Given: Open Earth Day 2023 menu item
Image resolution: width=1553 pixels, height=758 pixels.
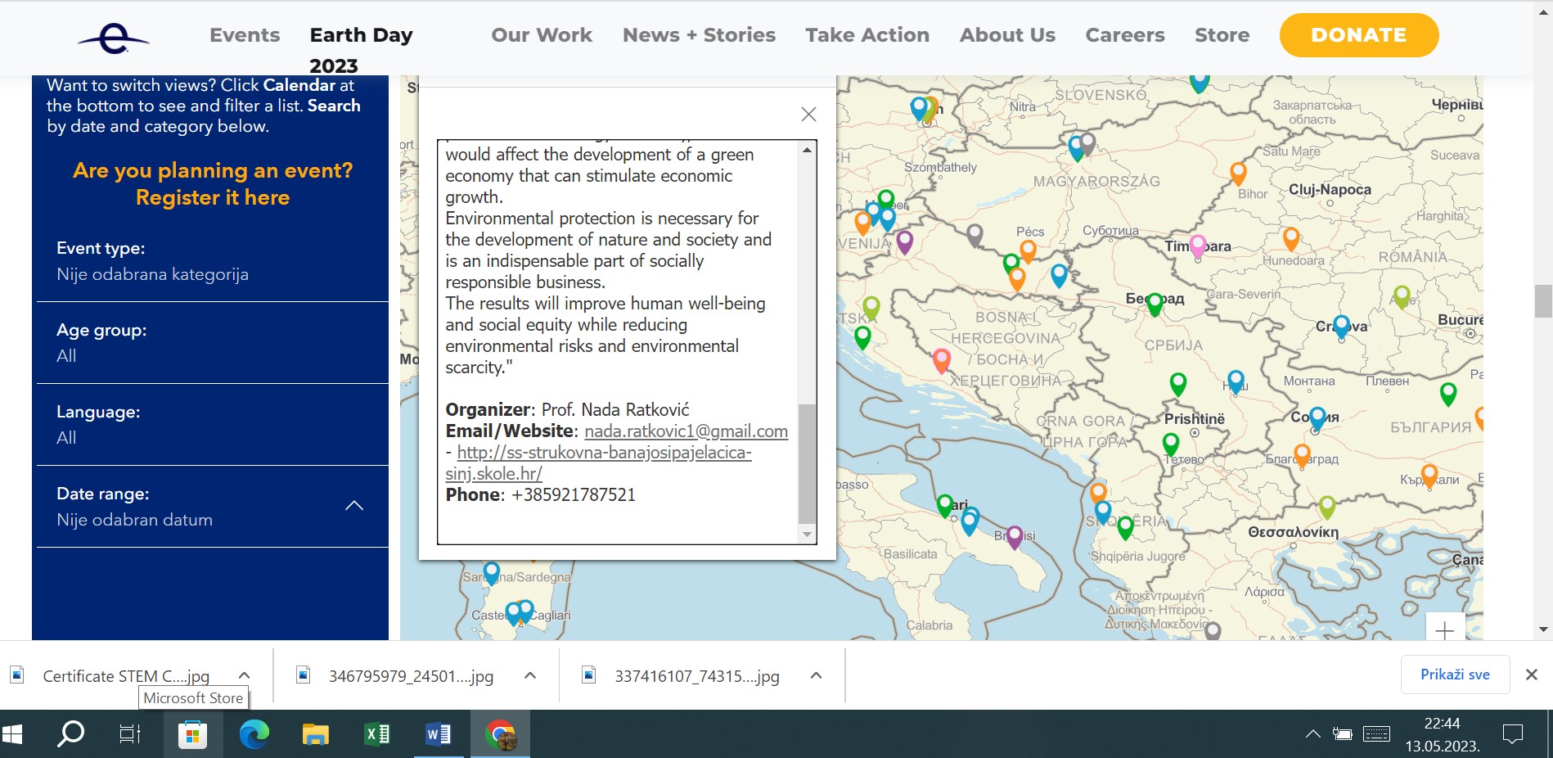Looking at the screenshot, I should (x=361, y=50).
